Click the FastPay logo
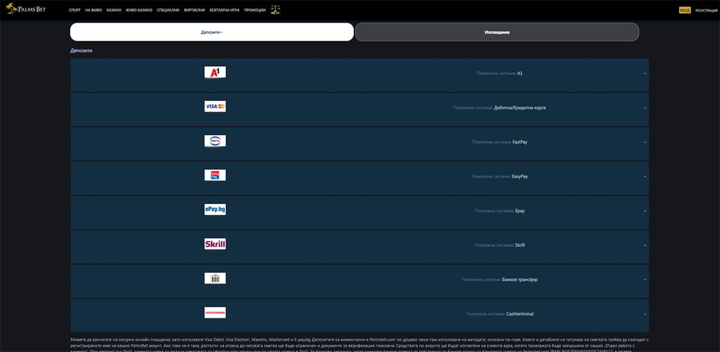This screenshot has height=352, width=720. [215, 141]
